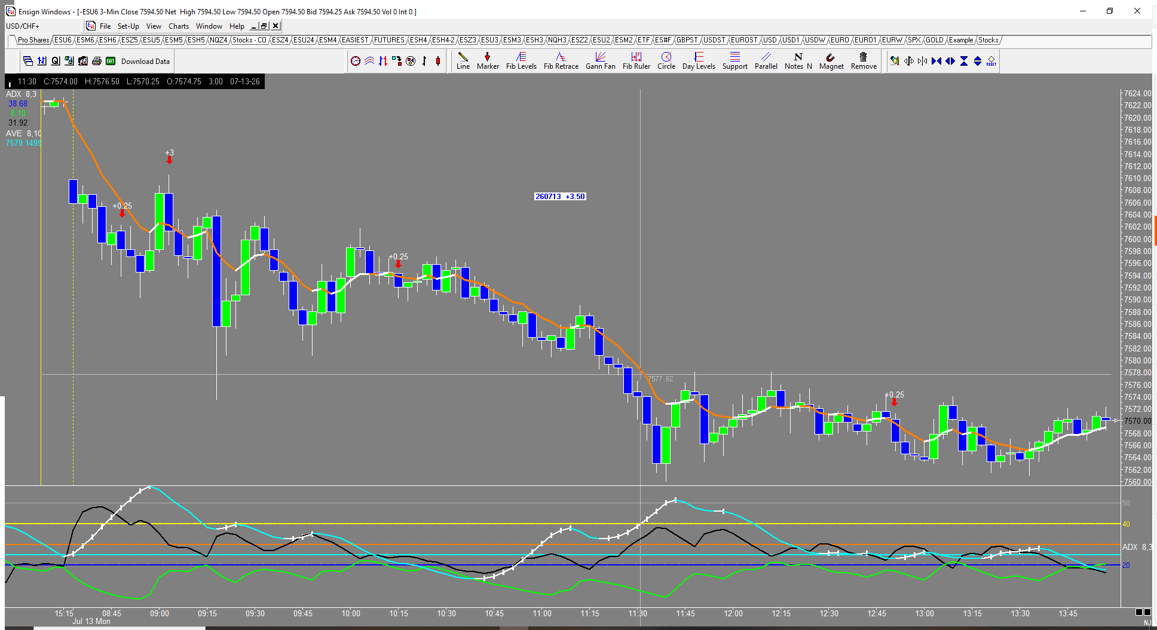Select the Gann Fan tool
Screen dimensions: 1157x630
click(600, 61)
